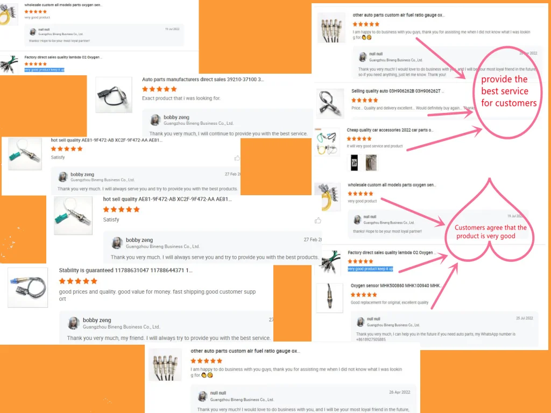Like the enlarged hot sell AE81 'Satisfy' review
The height and width of the screenshot is (413, 551).
(x=317, y=220)
